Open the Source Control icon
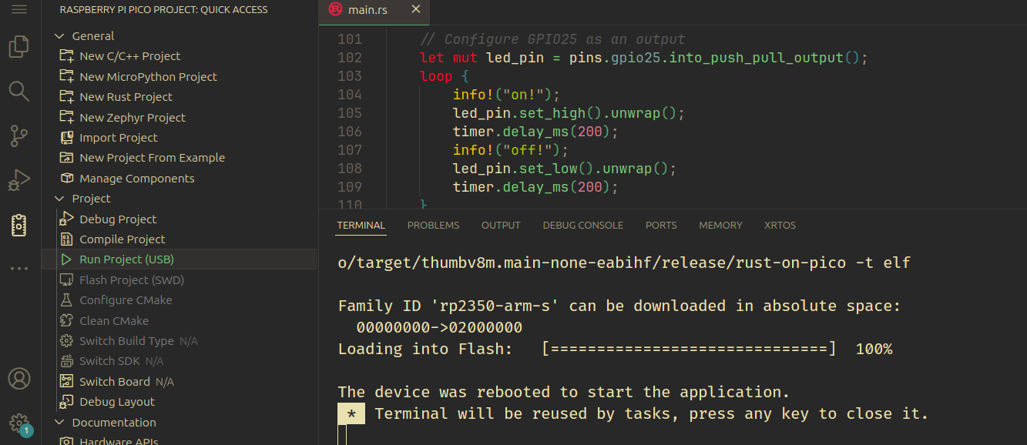This screenshot has height=445, width=1027. [x=19, y=136]
